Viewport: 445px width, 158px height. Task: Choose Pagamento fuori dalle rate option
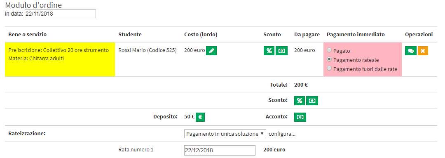coord(329,68)
